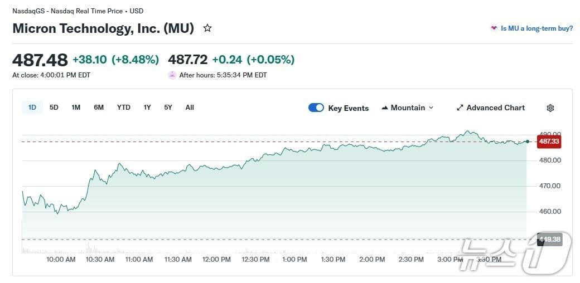This screenshot has height=283, width=580.
Task: Select the All time range
Action: point(190,108)
